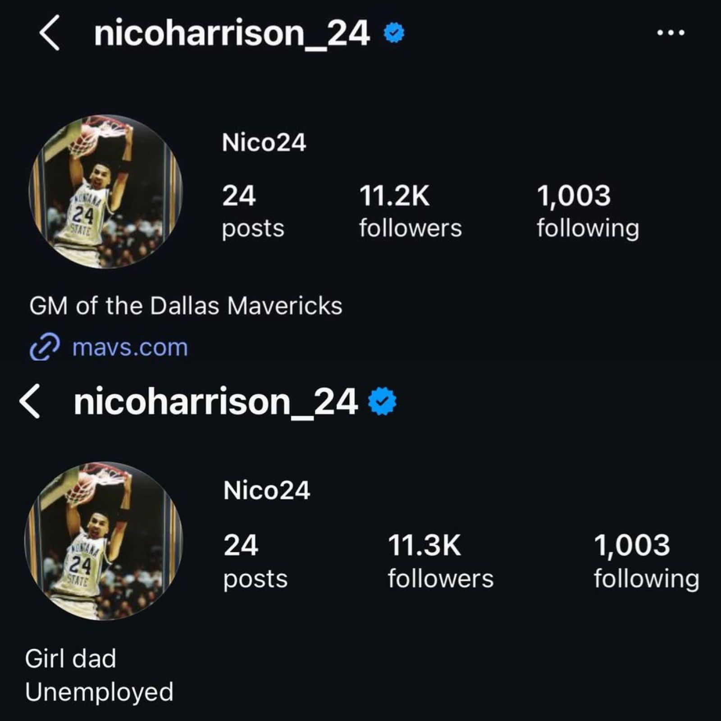The image size is (721, 721).
Task: Tap verified badge on the Mavericks GM profile
Action: tap(394, 33)
